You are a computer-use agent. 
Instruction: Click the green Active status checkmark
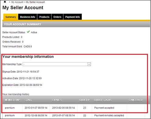(x=28, y=32)
